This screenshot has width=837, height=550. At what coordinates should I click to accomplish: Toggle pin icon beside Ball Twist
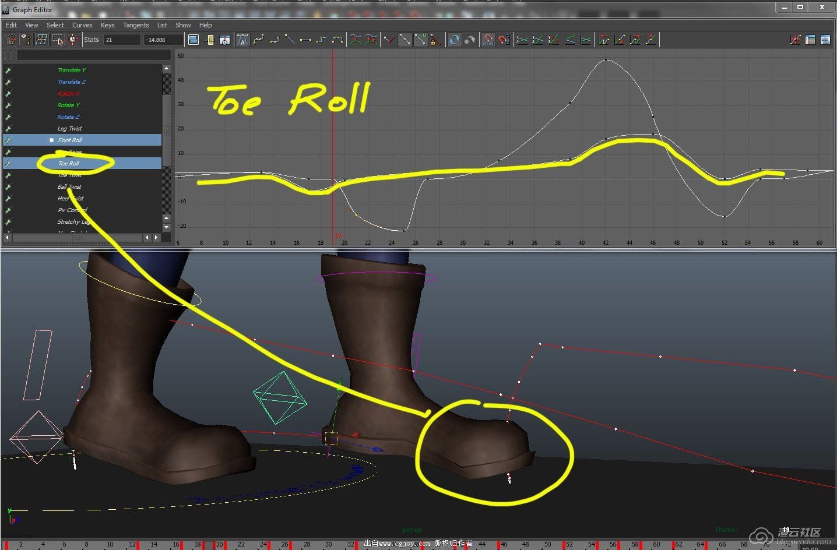tap(8, 186)
